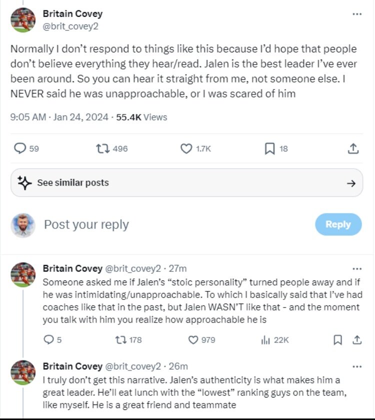The image size is (375, 420).
Task: Bookmark the 27m reply post
Action: click(x=337, y=339)
